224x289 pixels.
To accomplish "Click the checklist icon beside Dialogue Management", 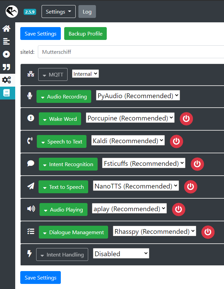I will 31,231.
